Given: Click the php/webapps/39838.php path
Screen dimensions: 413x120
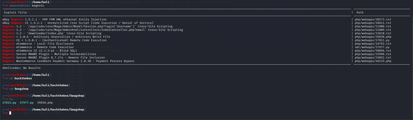Looking at the screenshot, I should coord(373,37).
